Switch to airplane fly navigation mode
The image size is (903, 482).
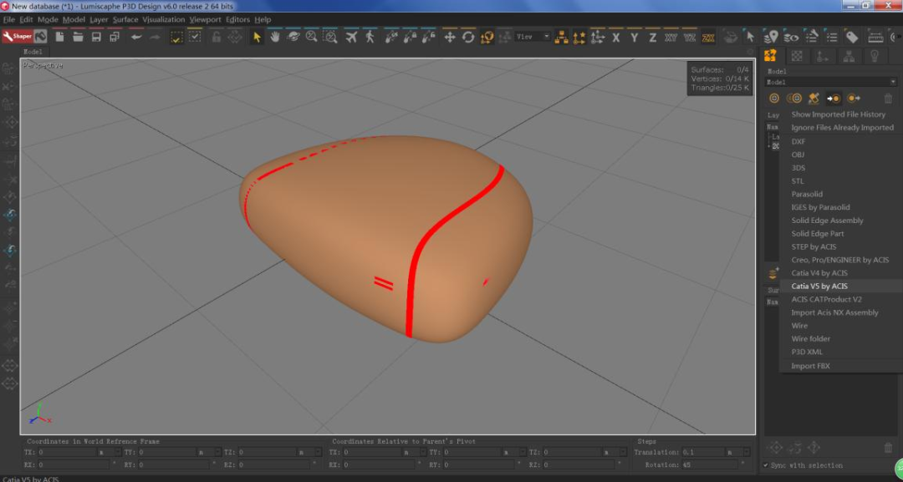click(x=351, y=37)
